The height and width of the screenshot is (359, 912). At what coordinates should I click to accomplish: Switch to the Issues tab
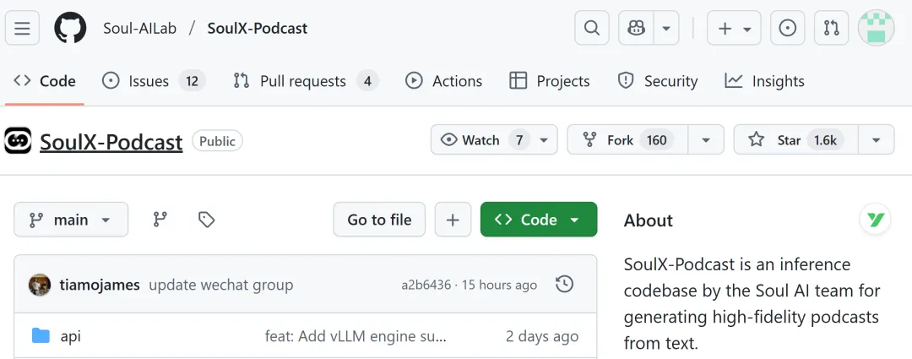pyautogui.click(x=154, y=81)
